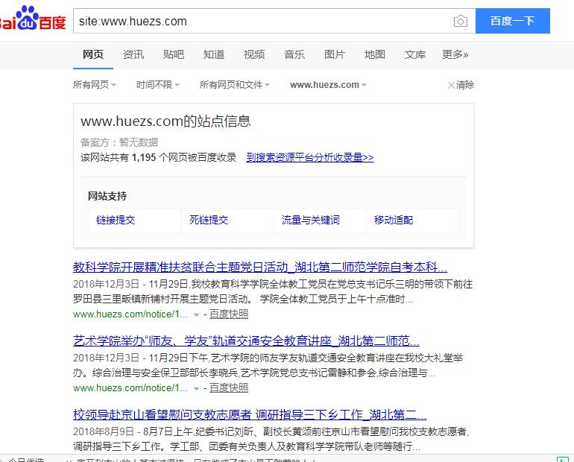
Task: Select the 视频 tab
Action: click(254, 54)
